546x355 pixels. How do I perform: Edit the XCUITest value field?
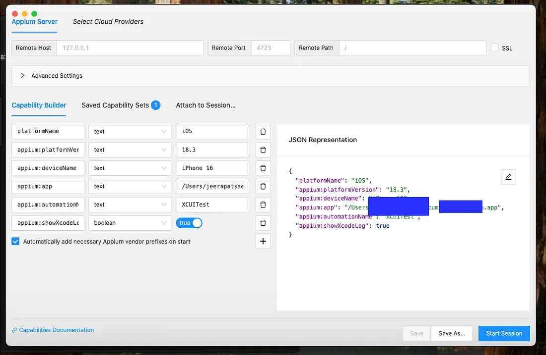coord(212,204)
